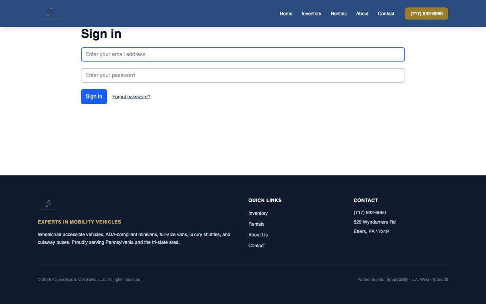Click the company logo in the header

pyautogui.click(x=50, y=13)
